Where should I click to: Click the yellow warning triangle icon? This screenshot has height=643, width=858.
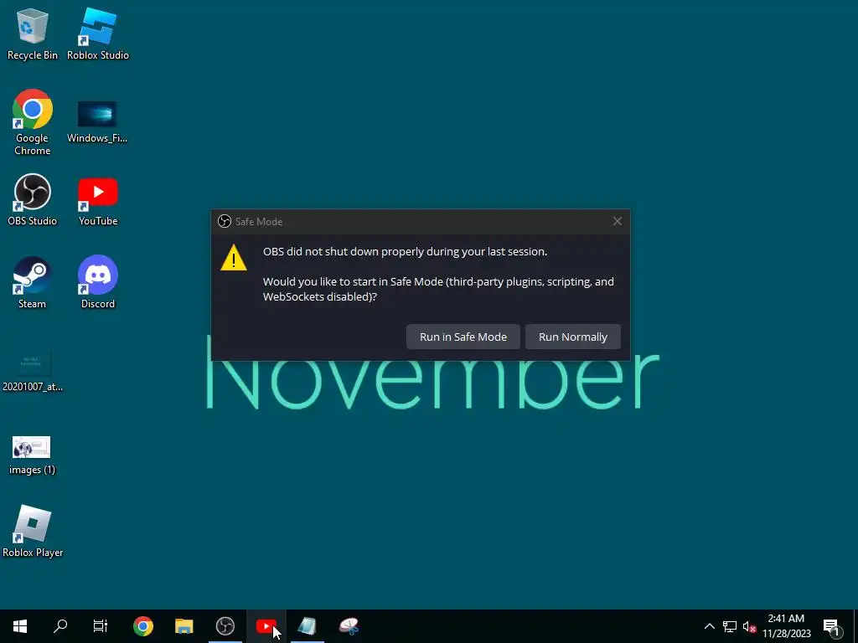(x=234, y=258)
